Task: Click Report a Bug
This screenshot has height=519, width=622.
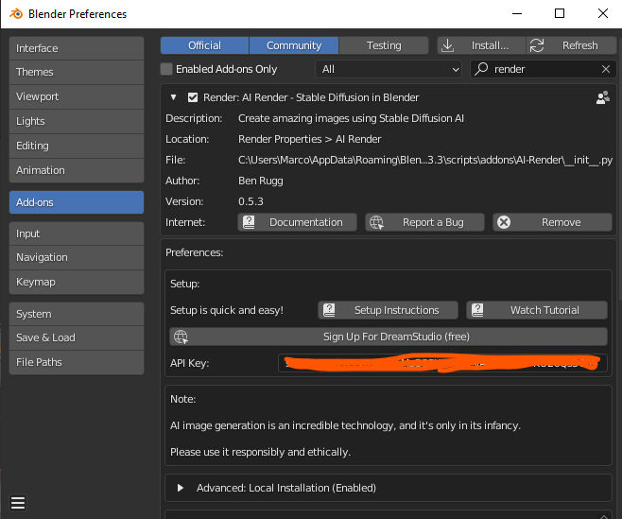Action: tap(424, 222)
